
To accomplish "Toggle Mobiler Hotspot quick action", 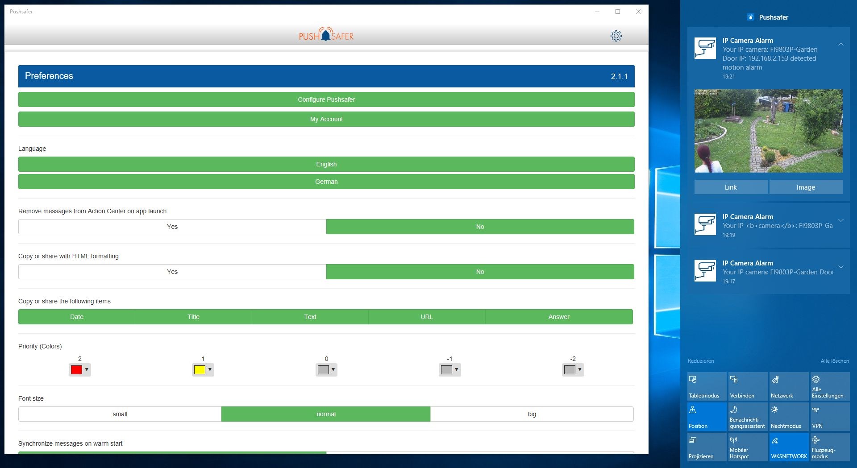I will [x=748, y=447].
